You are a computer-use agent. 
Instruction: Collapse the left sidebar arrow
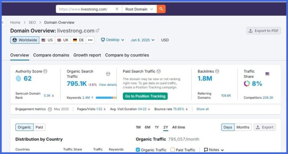[3, 22]
